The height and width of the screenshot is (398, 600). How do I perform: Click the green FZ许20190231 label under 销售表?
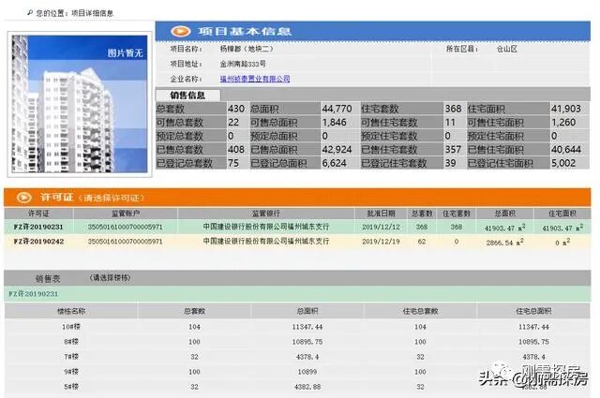click(34, 294)
